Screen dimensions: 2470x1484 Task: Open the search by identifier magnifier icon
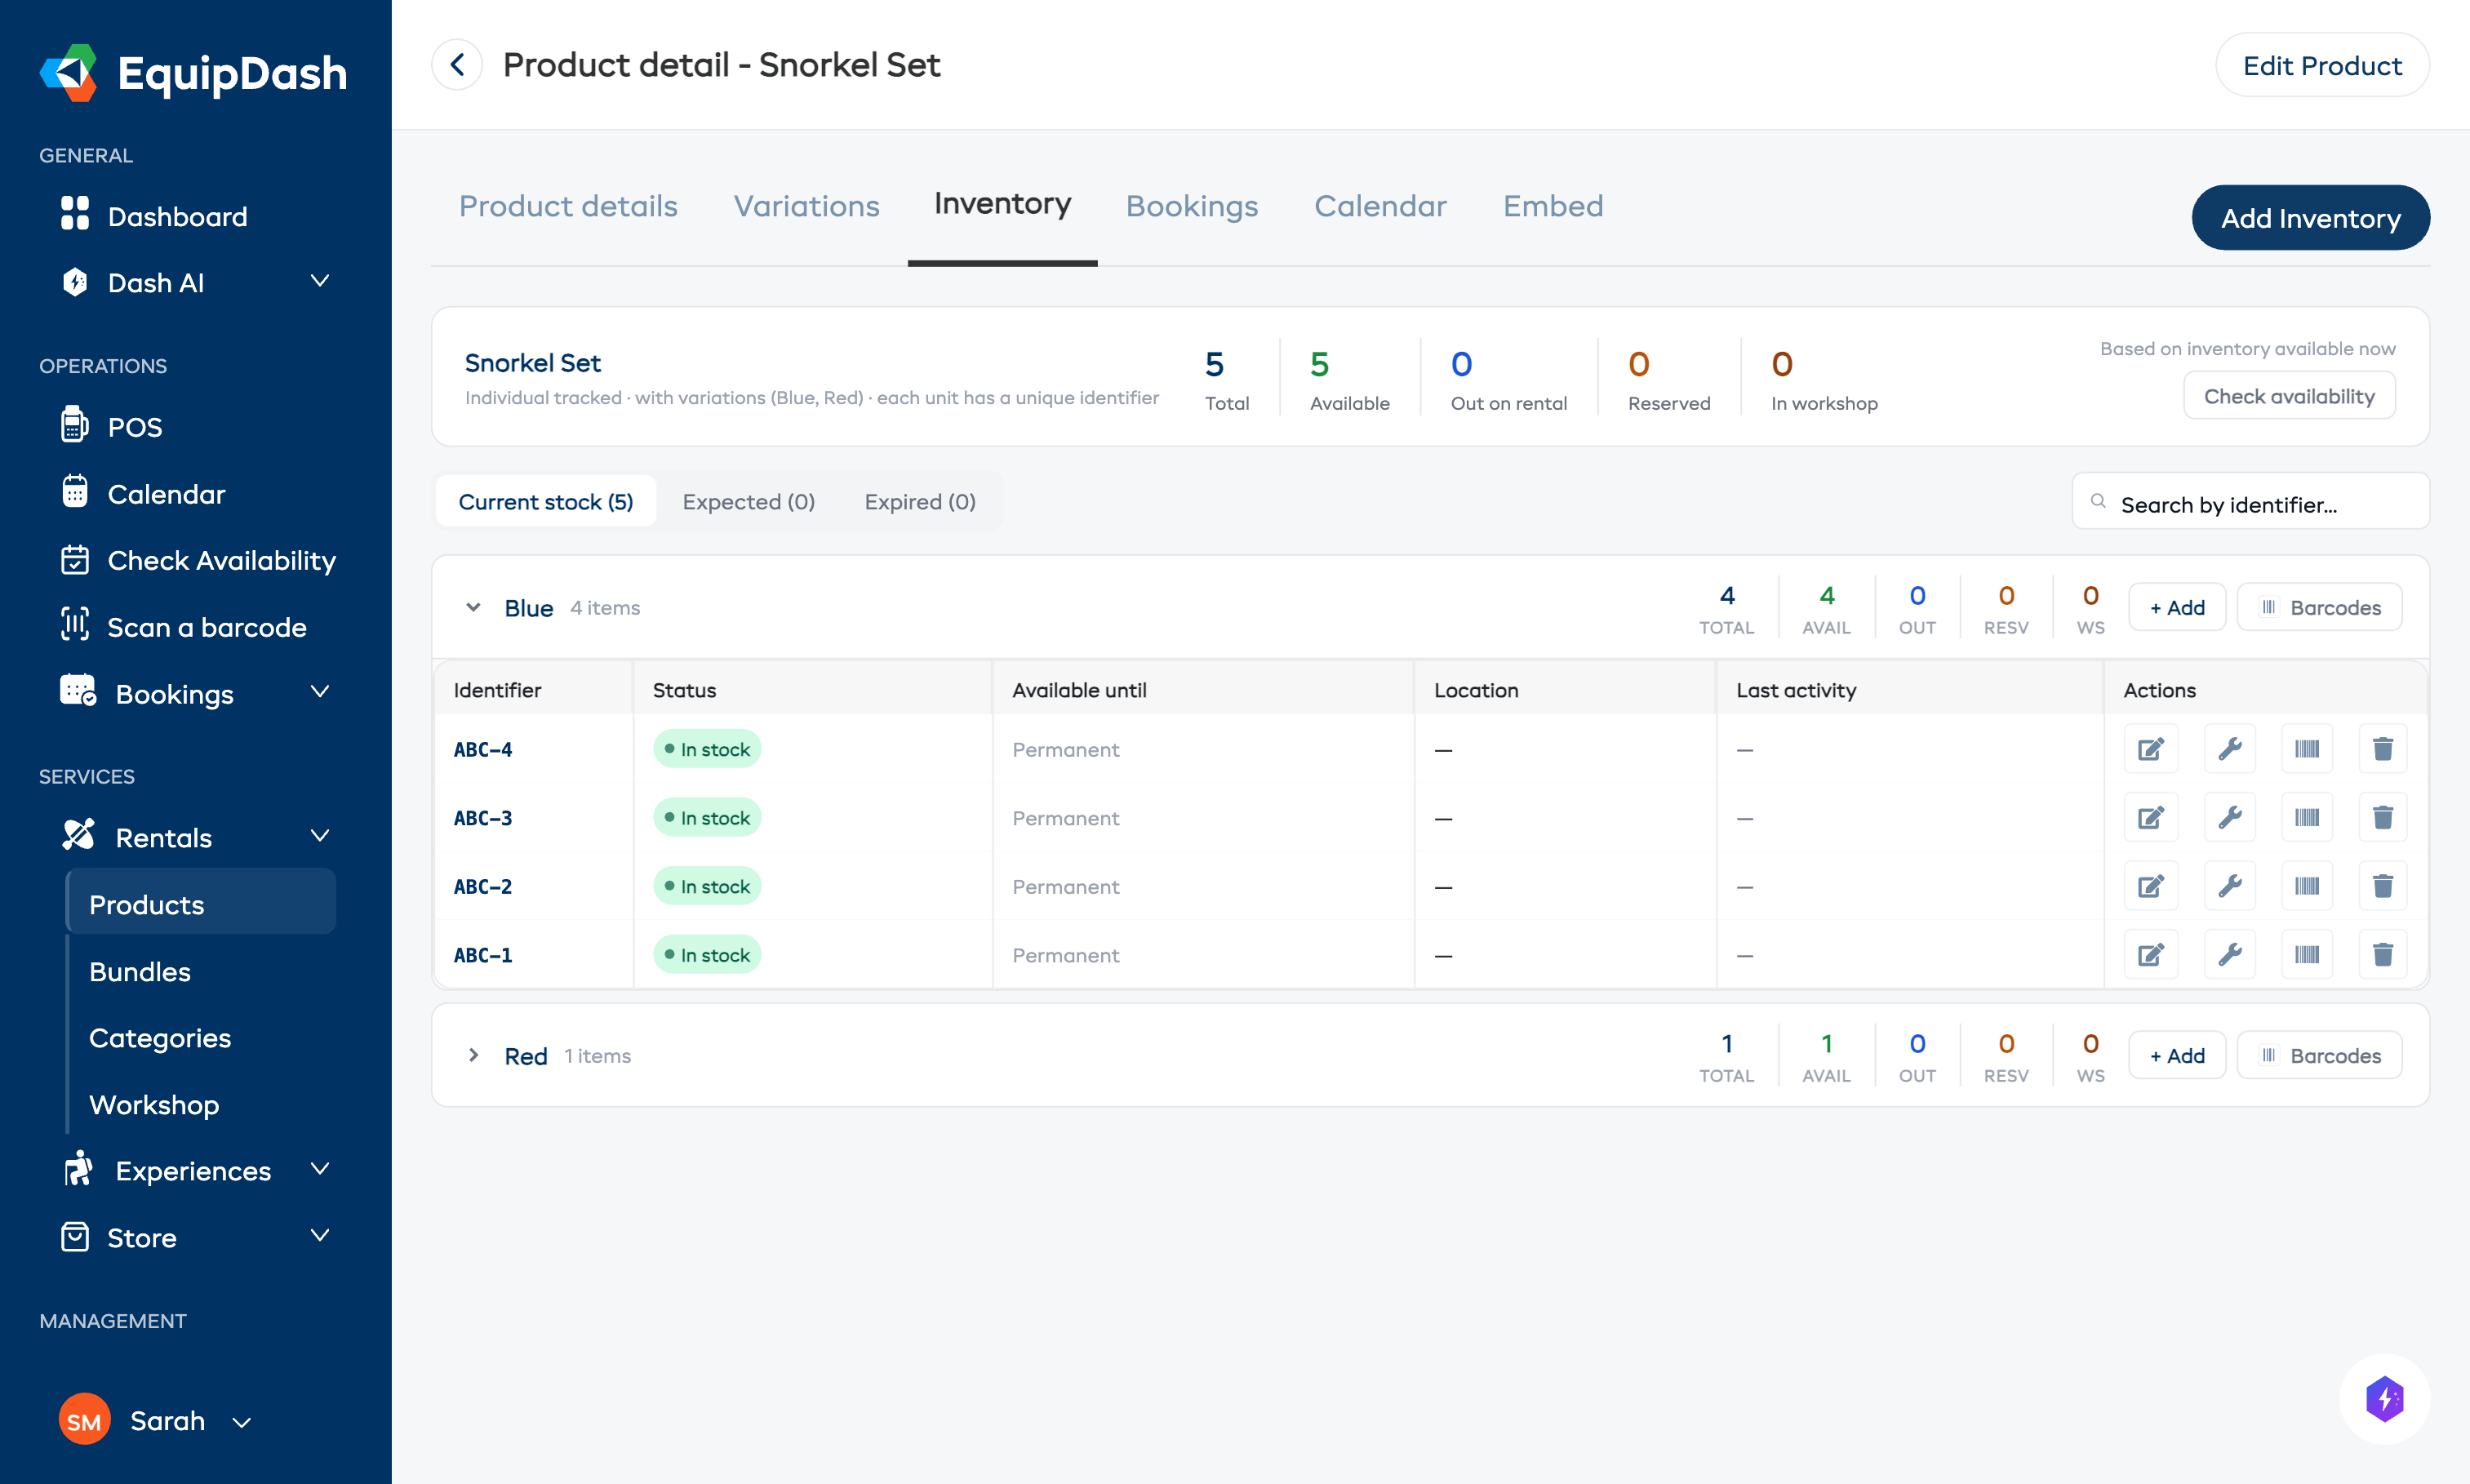point(2099,501)
